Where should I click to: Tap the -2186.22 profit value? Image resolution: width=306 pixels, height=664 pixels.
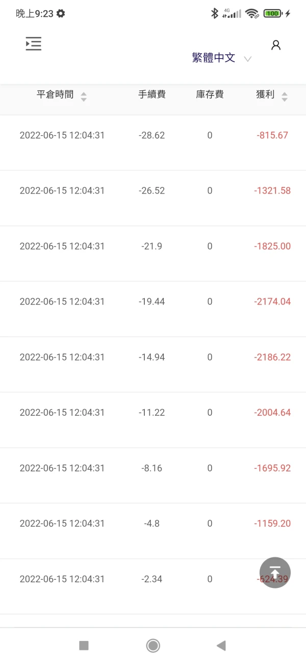coord(272,358)
